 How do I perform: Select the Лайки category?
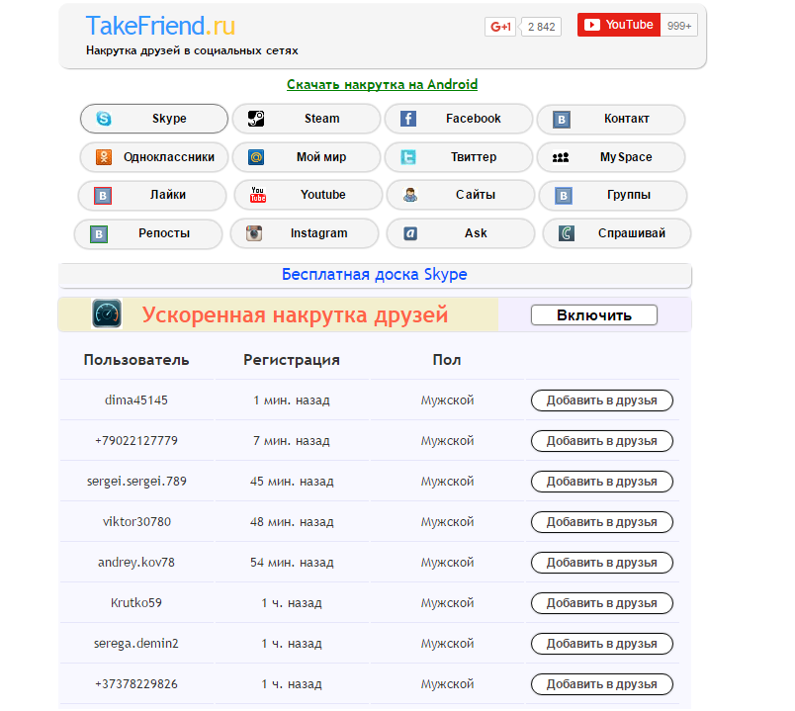click(152, 195)
